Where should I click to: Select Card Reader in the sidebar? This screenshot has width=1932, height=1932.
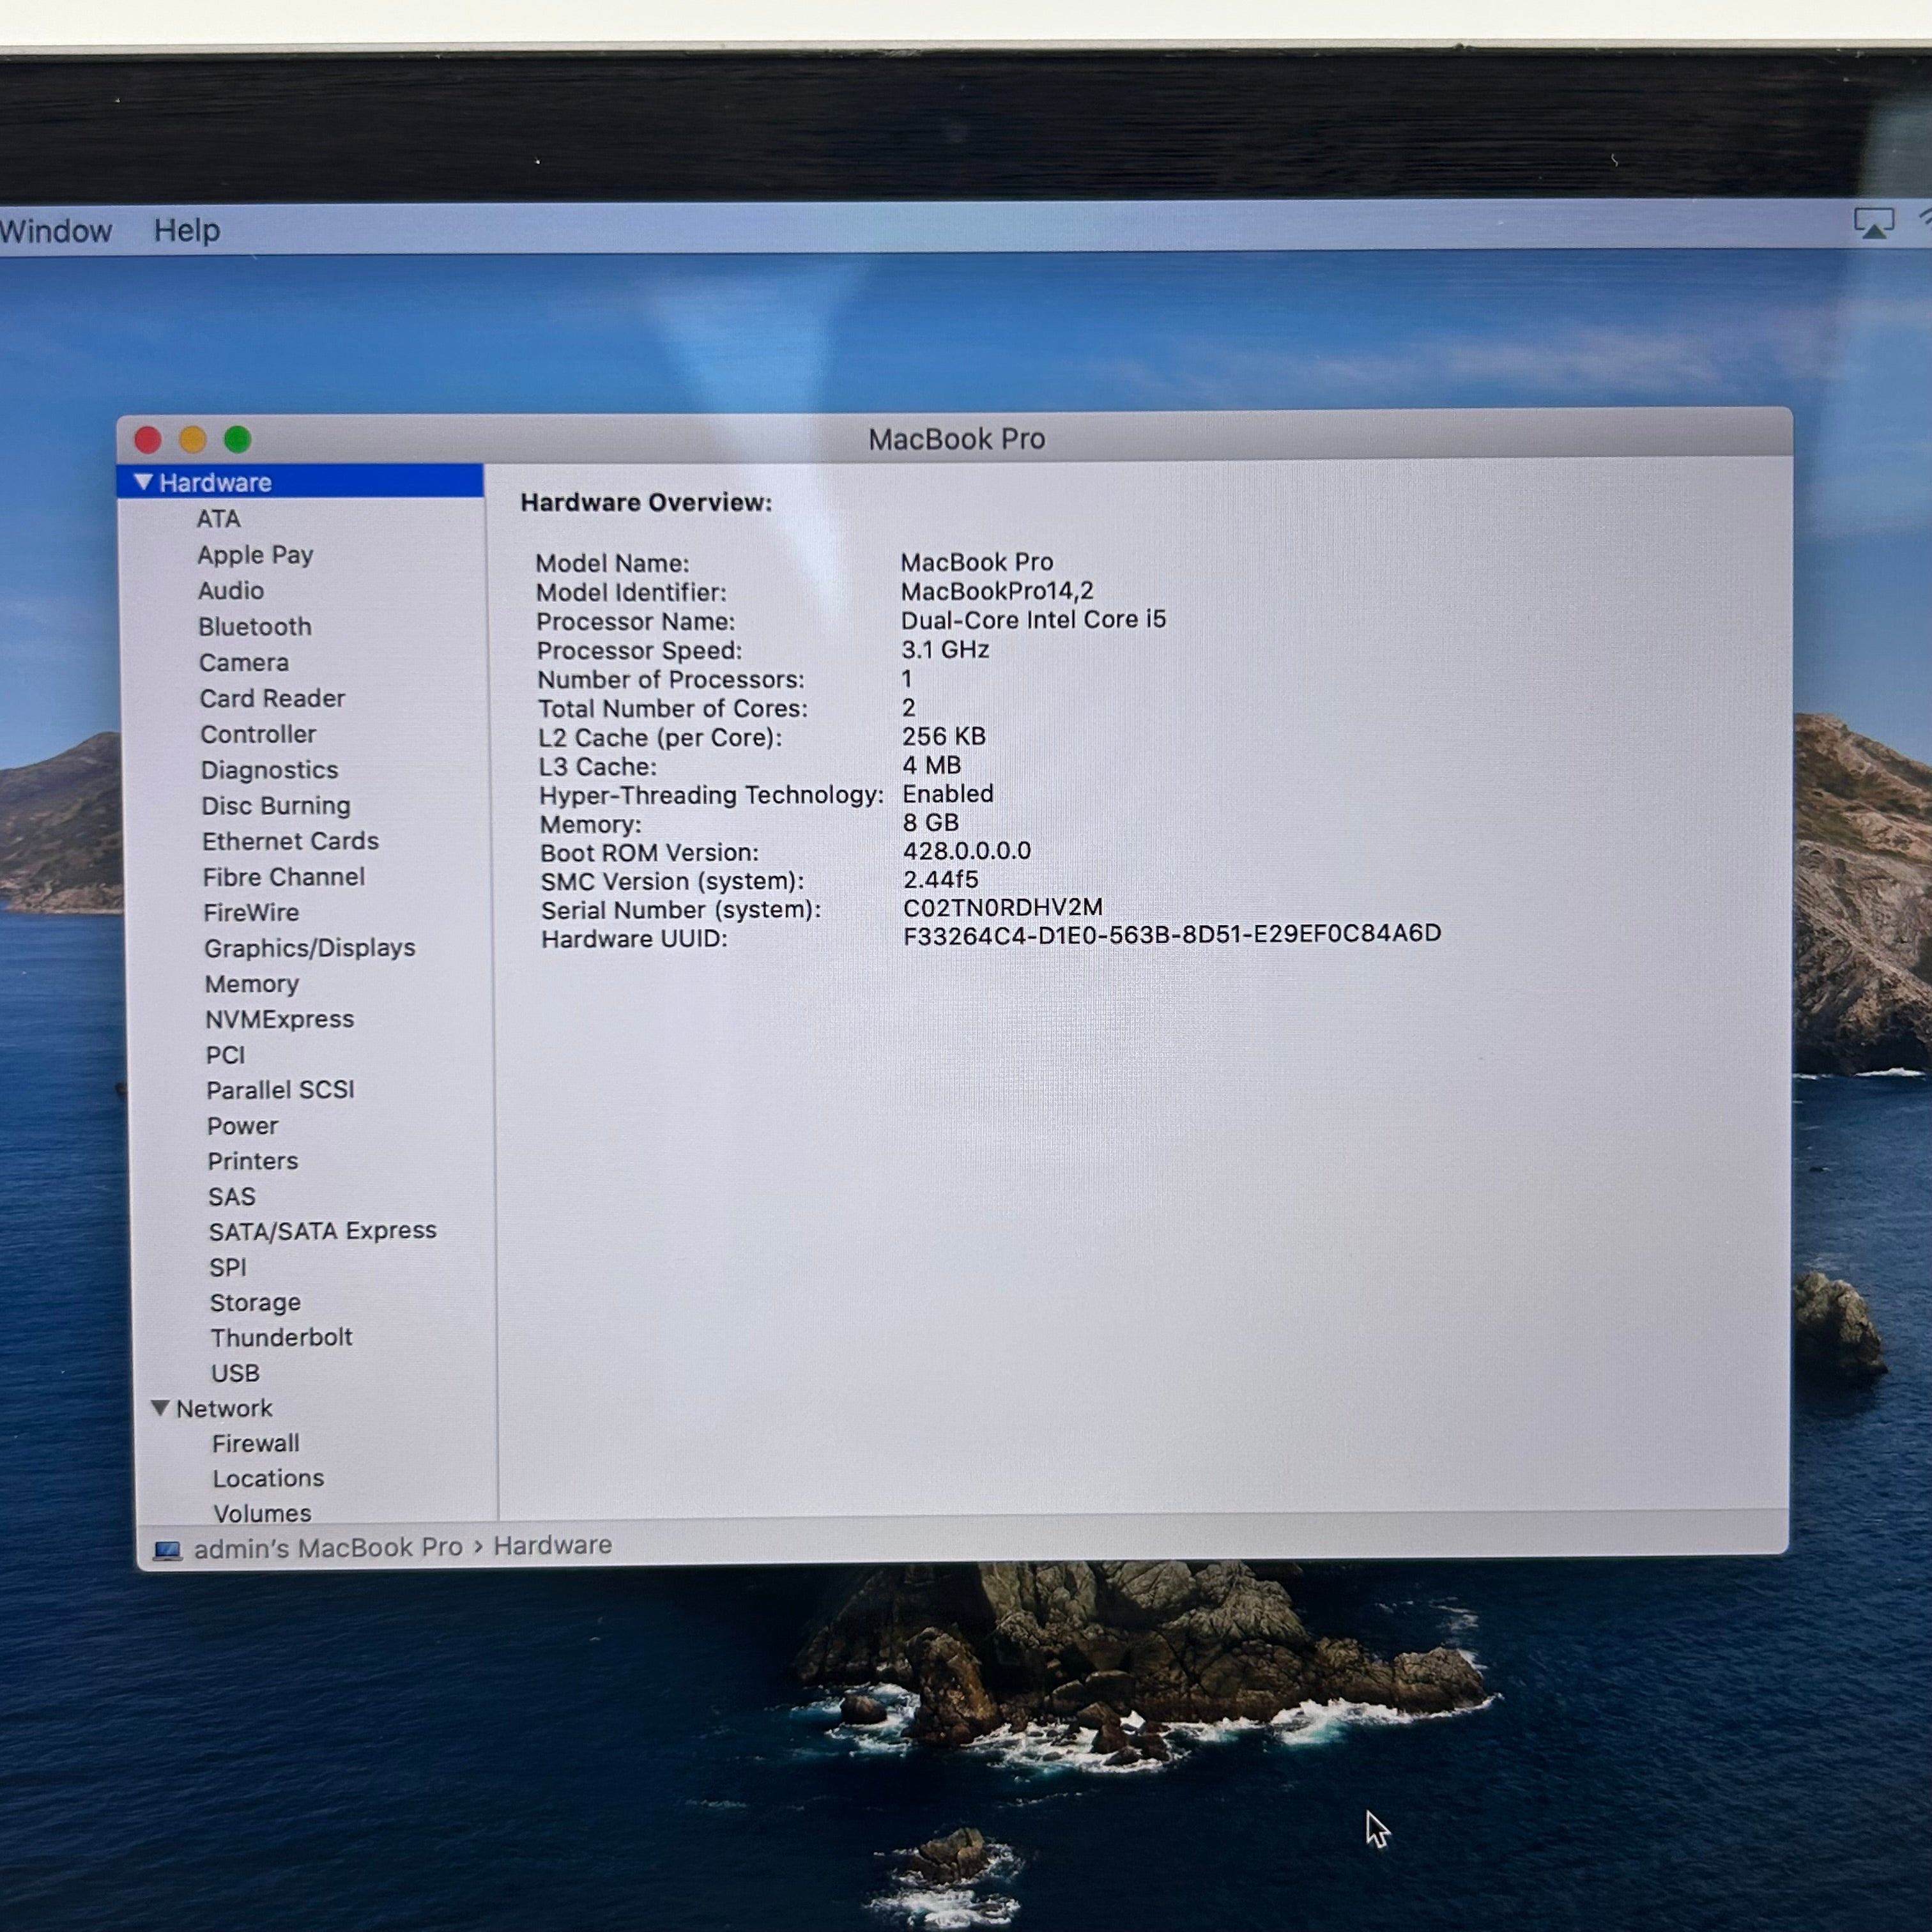[272, 699]
